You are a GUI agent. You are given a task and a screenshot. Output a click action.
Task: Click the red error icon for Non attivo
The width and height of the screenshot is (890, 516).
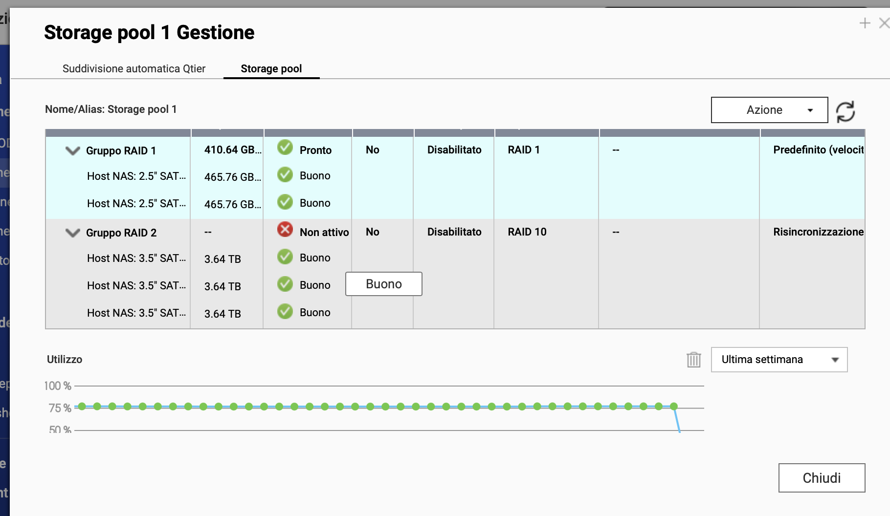[285, 230]
